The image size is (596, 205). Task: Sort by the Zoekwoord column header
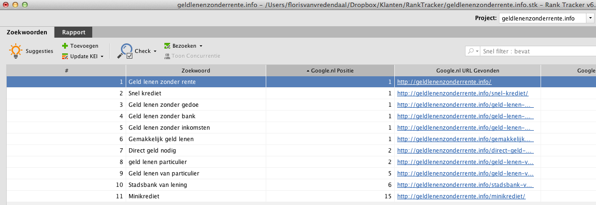(x=196, y=71)
